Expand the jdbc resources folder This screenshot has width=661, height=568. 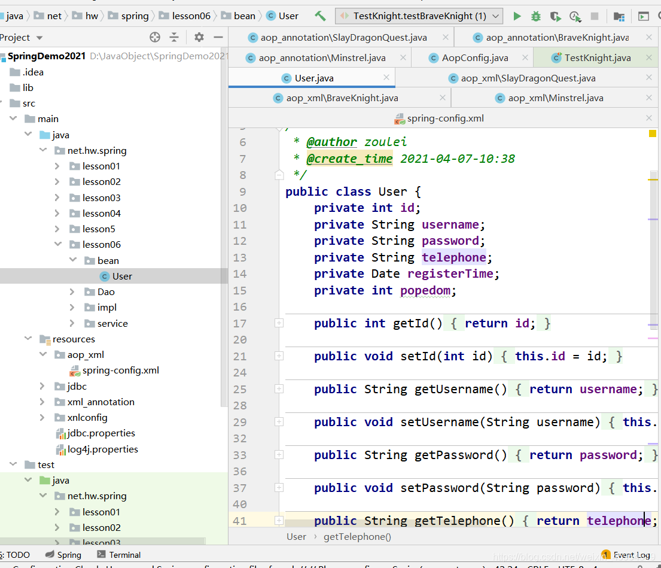[x=42, y=386]
